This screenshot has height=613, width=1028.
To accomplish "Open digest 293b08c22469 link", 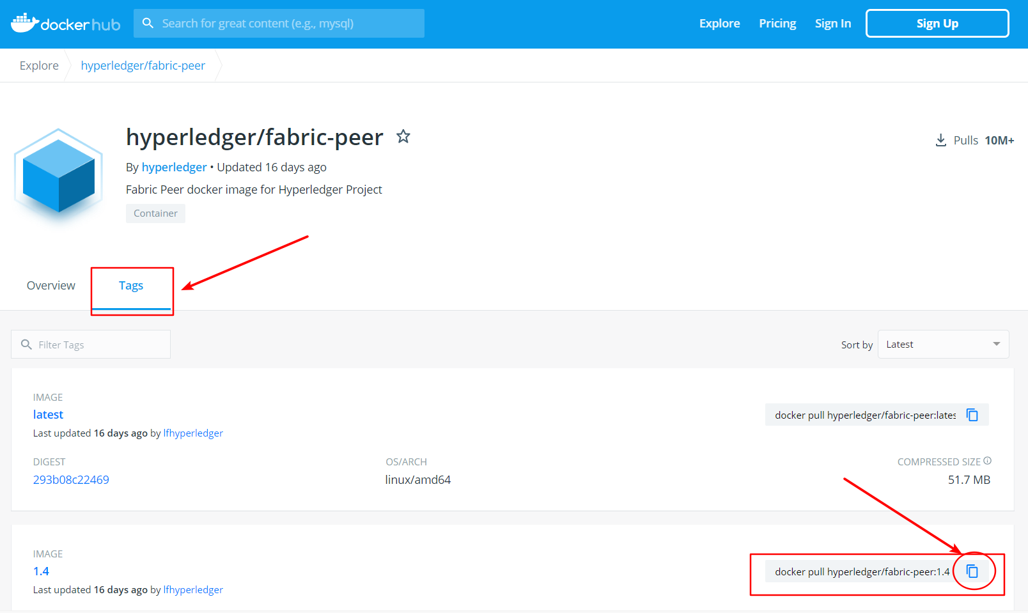I will 71,480.
